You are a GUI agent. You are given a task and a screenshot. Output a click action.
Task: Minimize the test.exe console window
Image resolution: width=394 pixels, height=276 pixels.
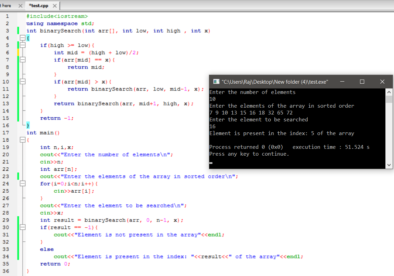(343, 82)
